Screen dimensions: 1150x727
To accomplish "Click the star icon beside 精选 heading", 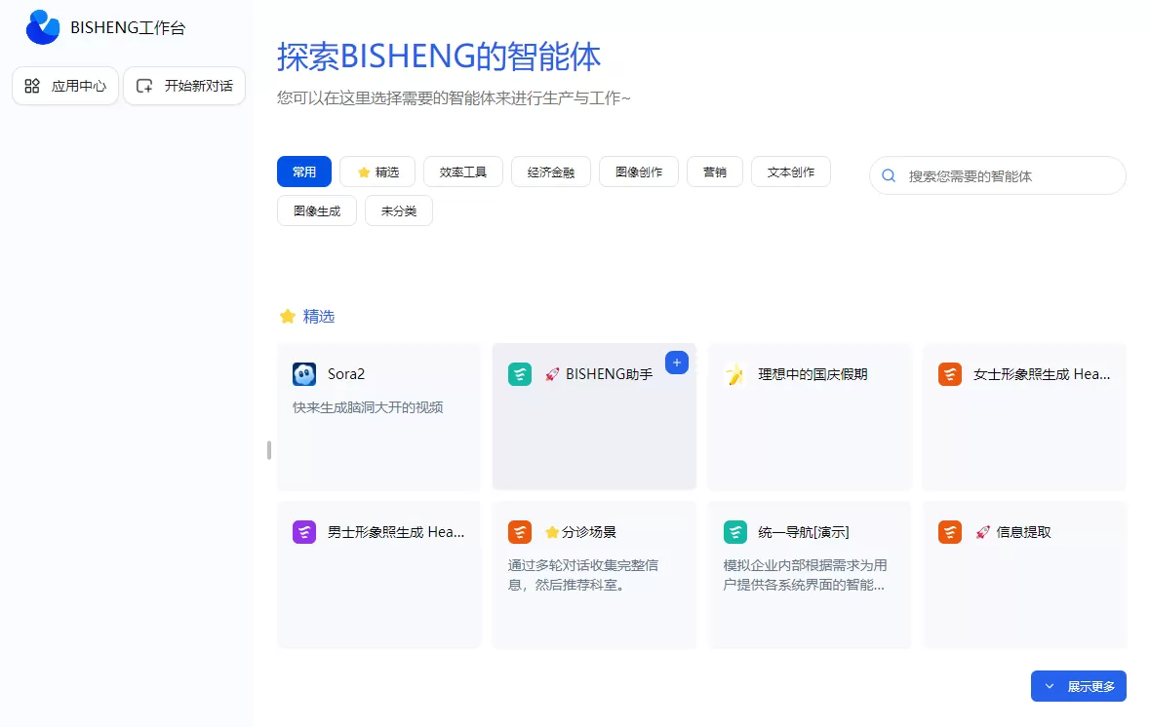I will (288, 317).
